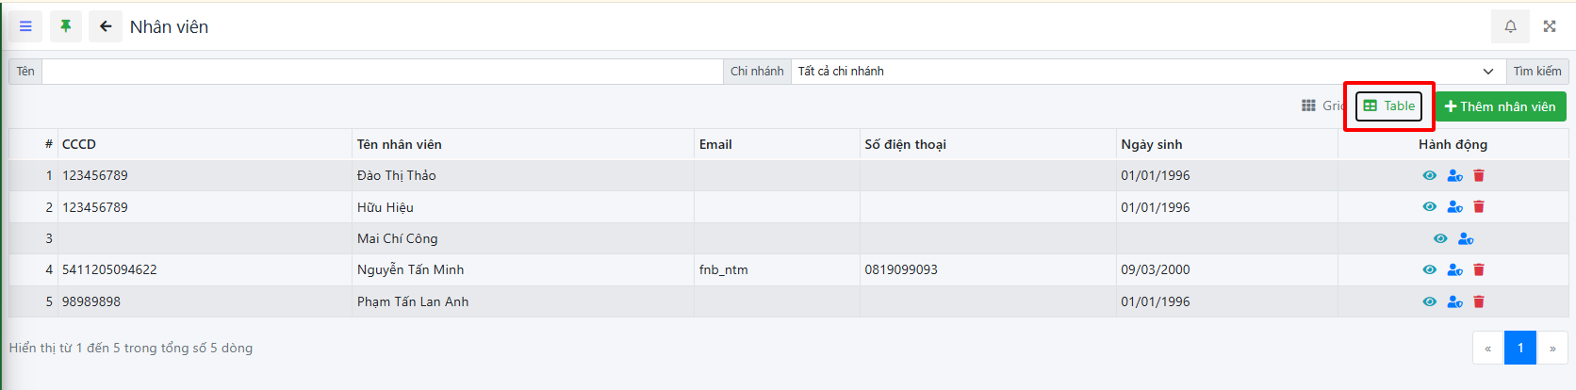This screenshot has width=1576, height=390.
Task: Click the green pin icon
Action: (x=66, y=26)
